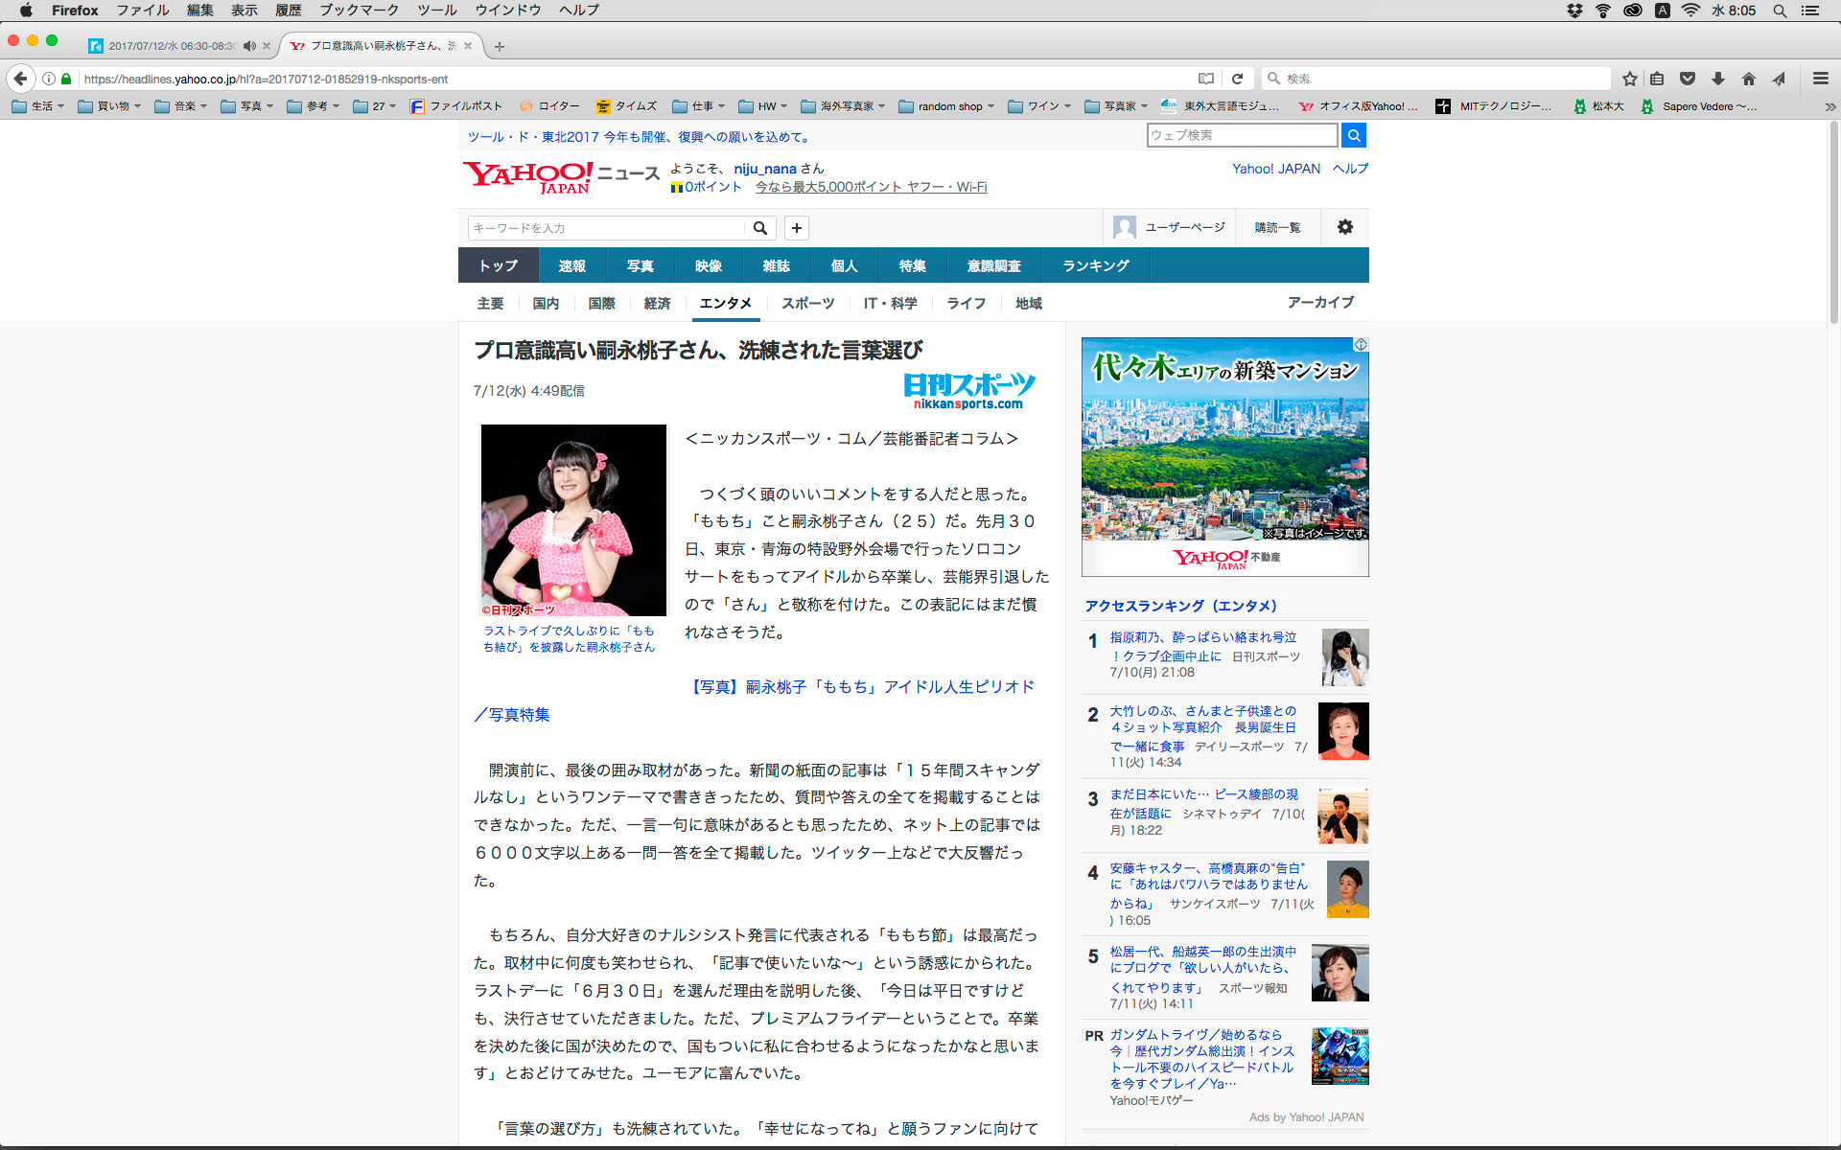
Task: Click the 嗣永桃子 article photo thumbnail
Action: pos(573,519)
